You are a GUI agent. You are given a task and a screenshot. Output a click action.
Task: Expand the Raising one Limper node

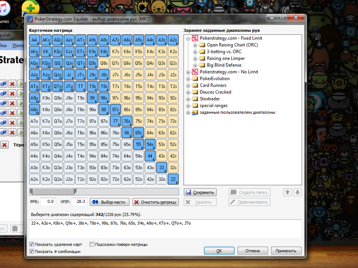[x=195, y=59]
